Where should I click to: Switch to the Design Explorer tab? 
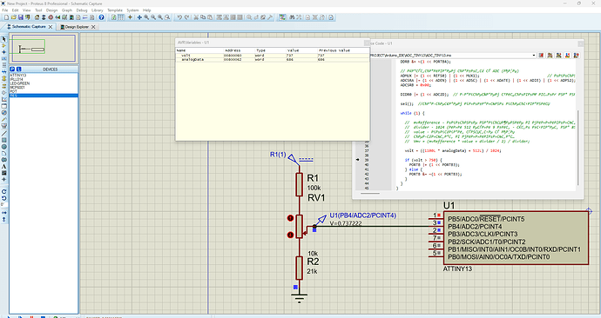coord(77,27)
